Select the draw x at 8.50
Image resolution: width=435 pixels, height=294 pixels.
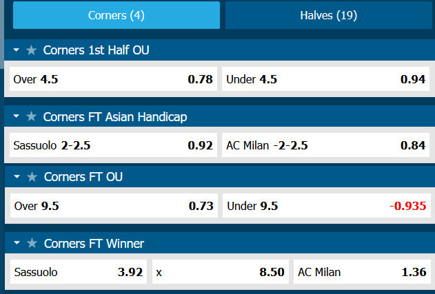click(x=219, y=272)
